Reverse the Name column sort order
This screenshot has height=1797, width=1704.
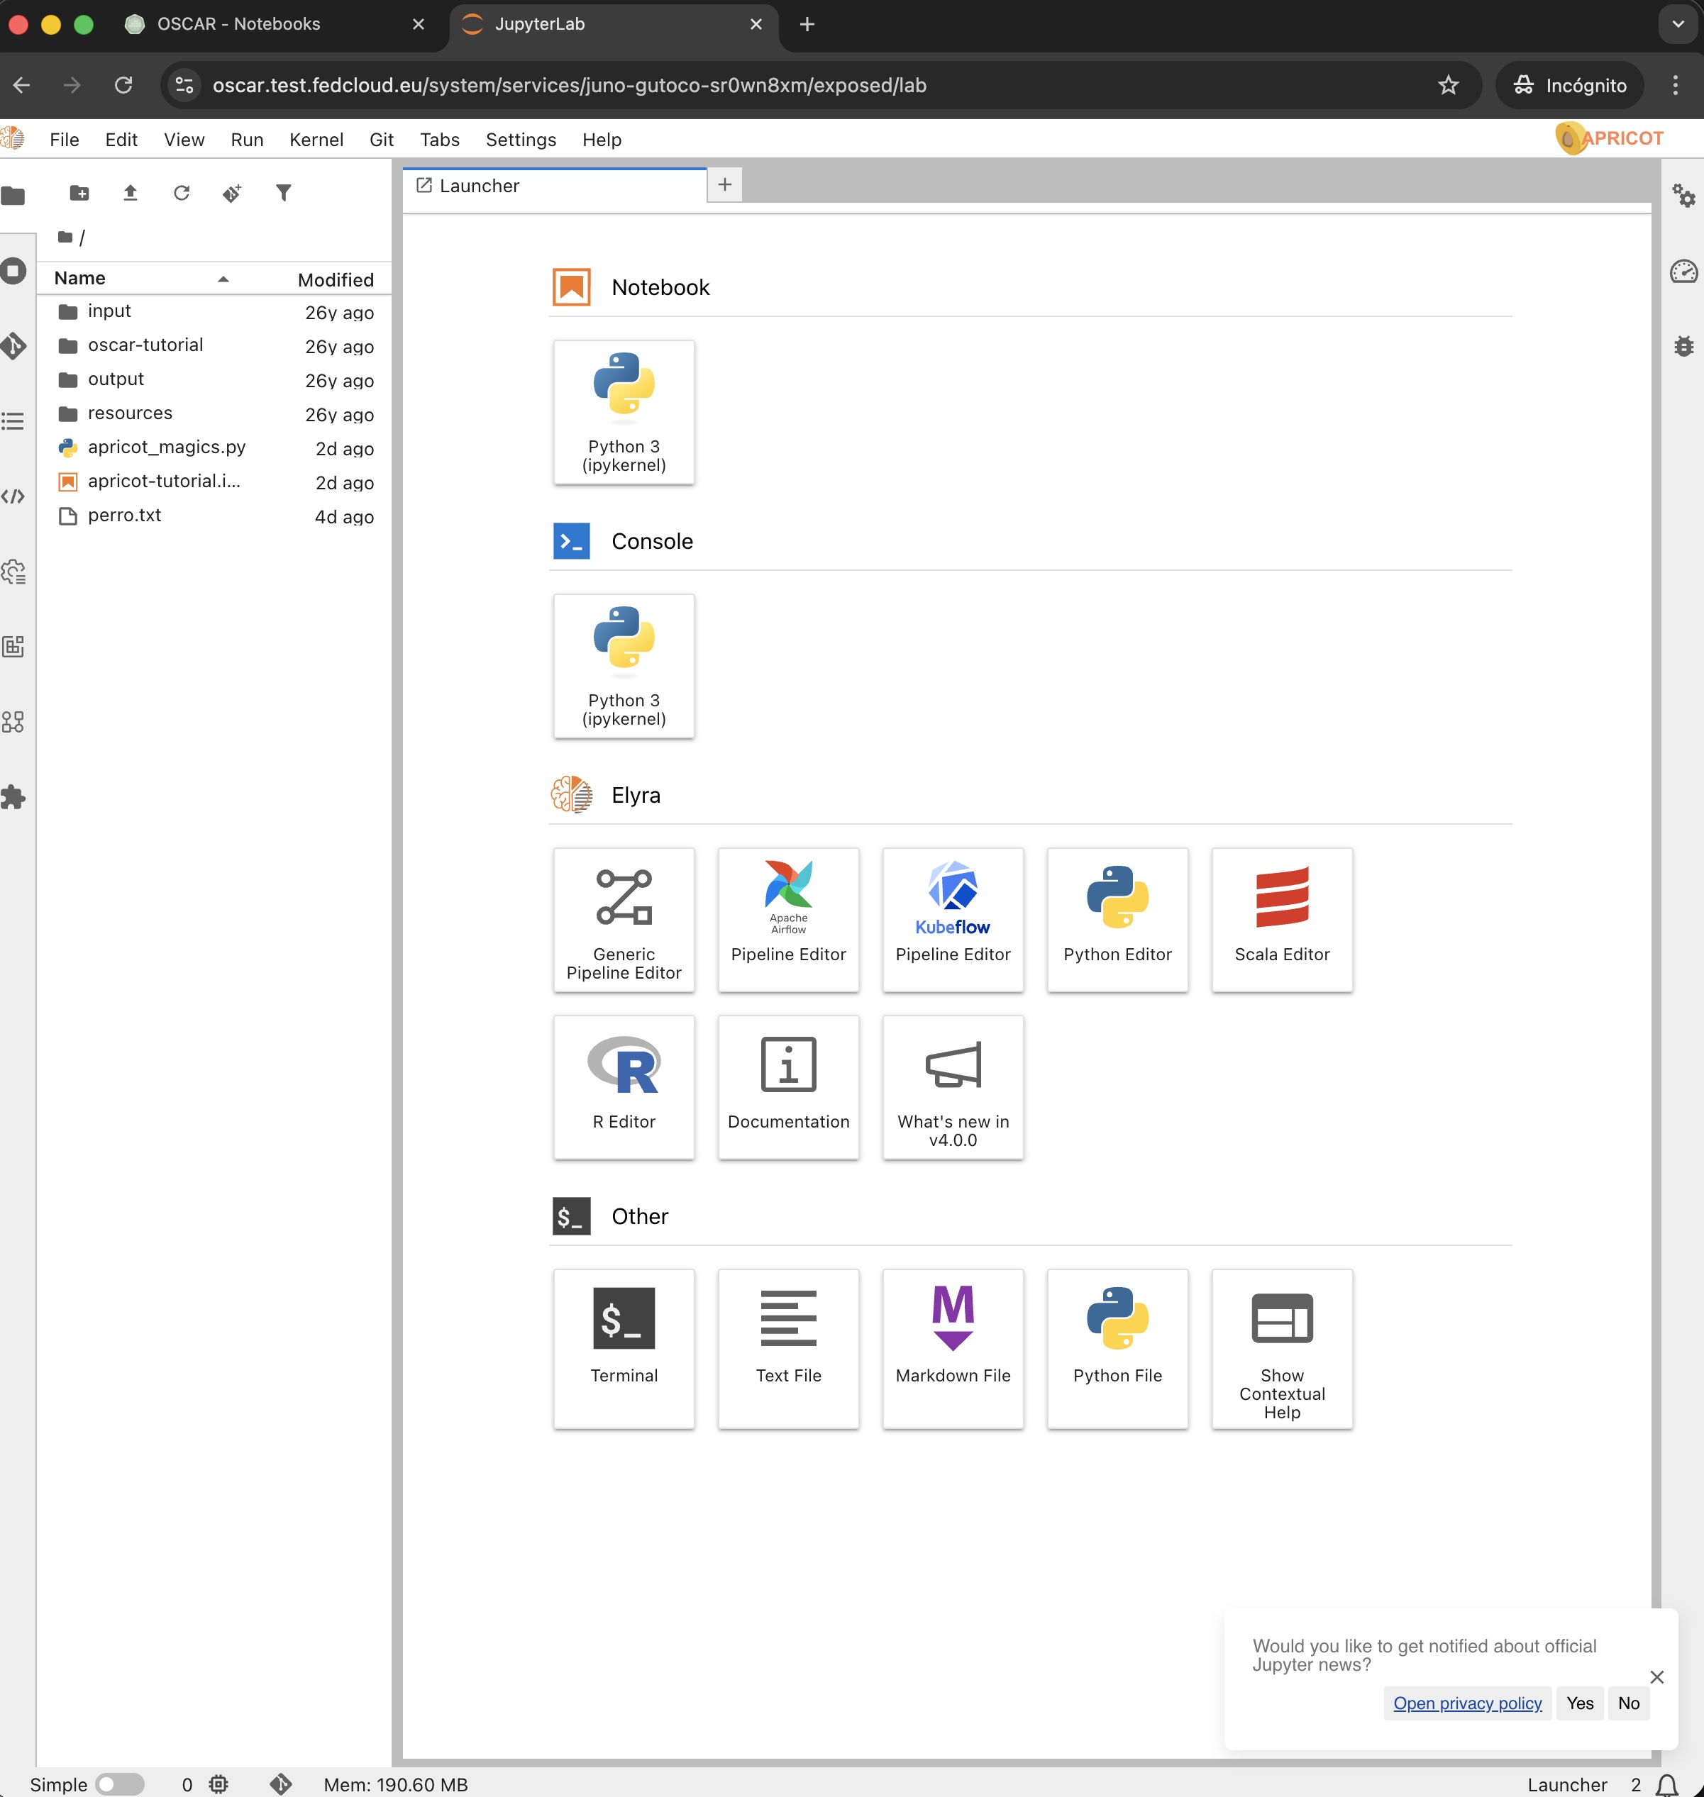223,279
